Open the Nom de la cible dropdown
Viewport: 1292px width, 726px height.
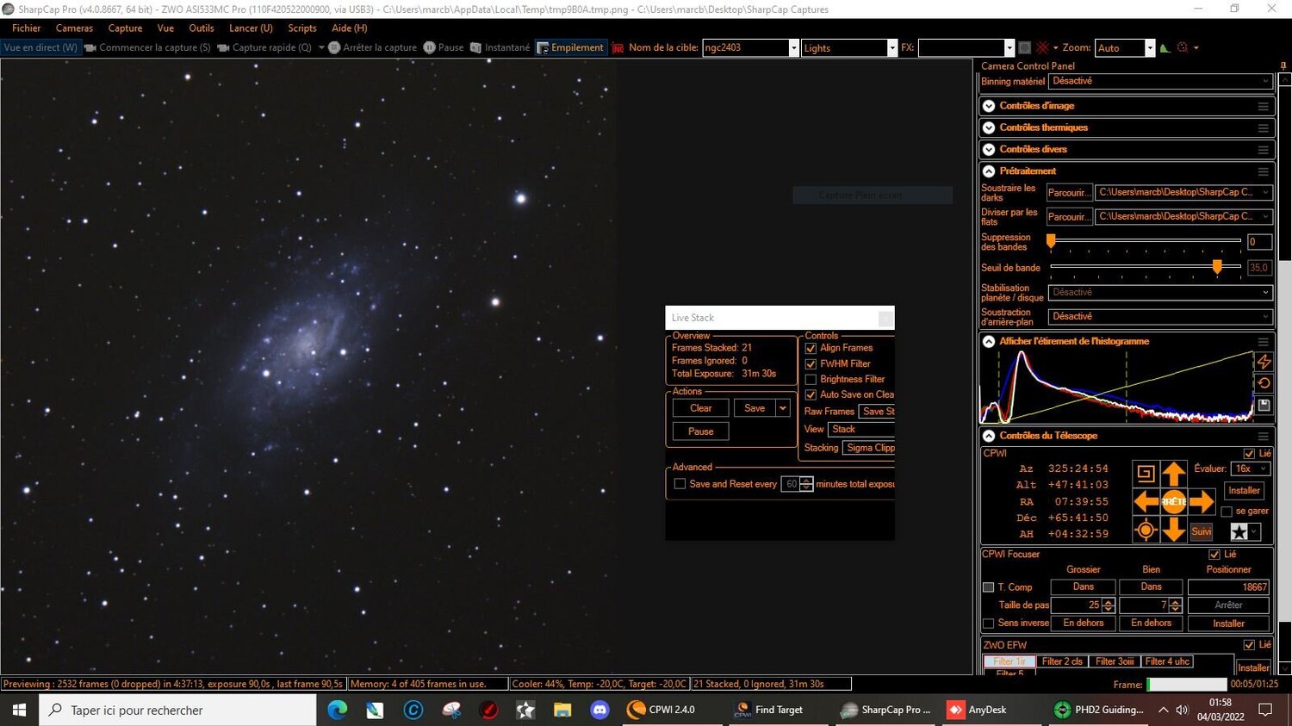point(793,47)
